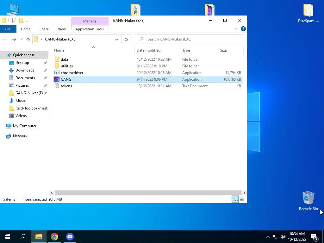The width and height of the screenshot is (324, 243).
Task: Open Documents in Quick access
Action: (x=25, y=78)
